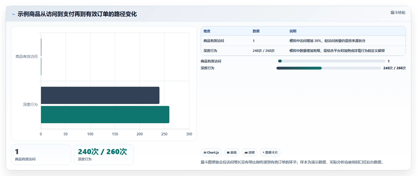Click the 深度行为 progress bar
This screenshot has height=176, width=417.
329,68
